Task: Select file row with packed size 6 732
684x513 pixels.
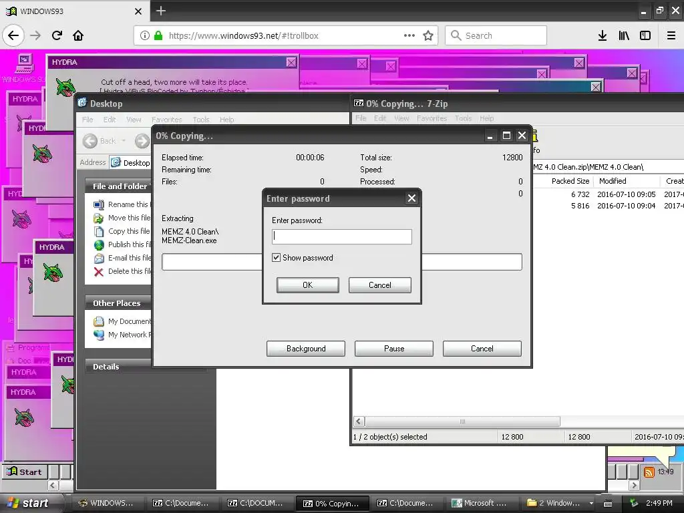Action: tap(609, 194)
